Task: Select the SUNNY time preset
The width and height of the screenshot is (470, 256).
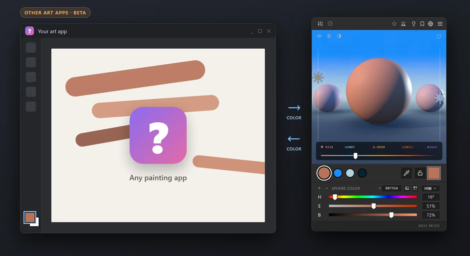Action: pyautogui.click(x=350, y=147)
